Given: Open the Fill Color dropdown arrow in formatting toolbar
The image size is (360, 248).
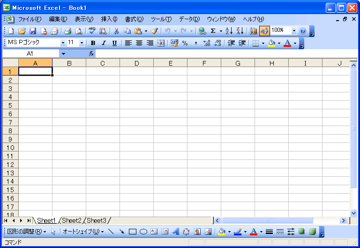Looking at the screenshot, I should [279, 43].
